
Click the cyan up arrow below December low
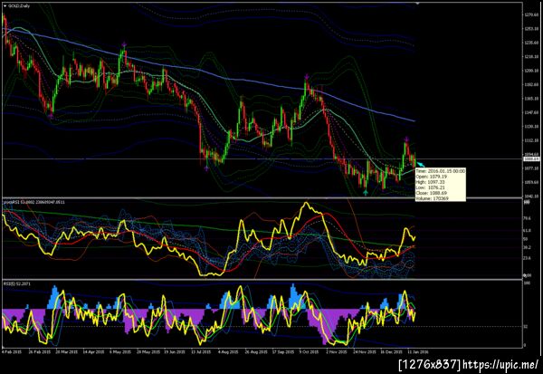366,192
